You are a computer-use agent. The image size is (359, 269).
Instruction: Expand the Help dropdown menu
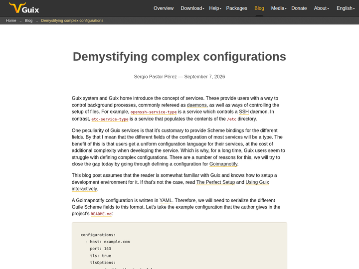(x=215, y=8)
